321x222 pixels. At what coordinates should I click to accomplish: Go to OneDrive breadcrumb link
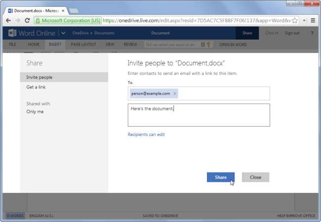pos(80,33)
